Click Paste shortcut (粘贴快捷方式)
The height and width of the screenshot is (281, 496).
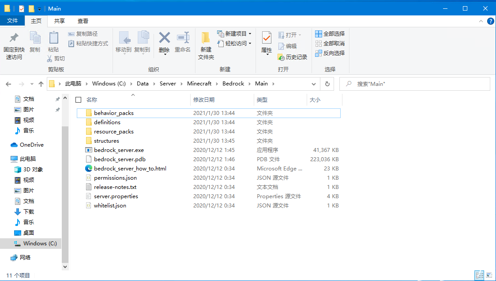click(88, 44)
